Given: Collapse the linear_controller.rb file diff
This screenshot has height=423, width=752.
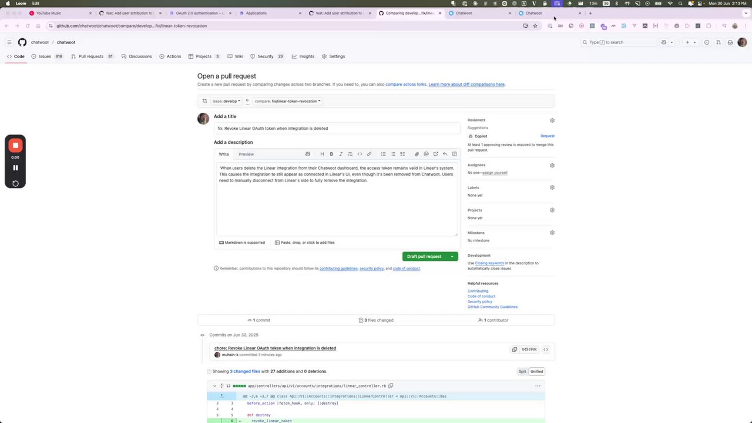Looking at the screenshot, I should tap(214, 386).
